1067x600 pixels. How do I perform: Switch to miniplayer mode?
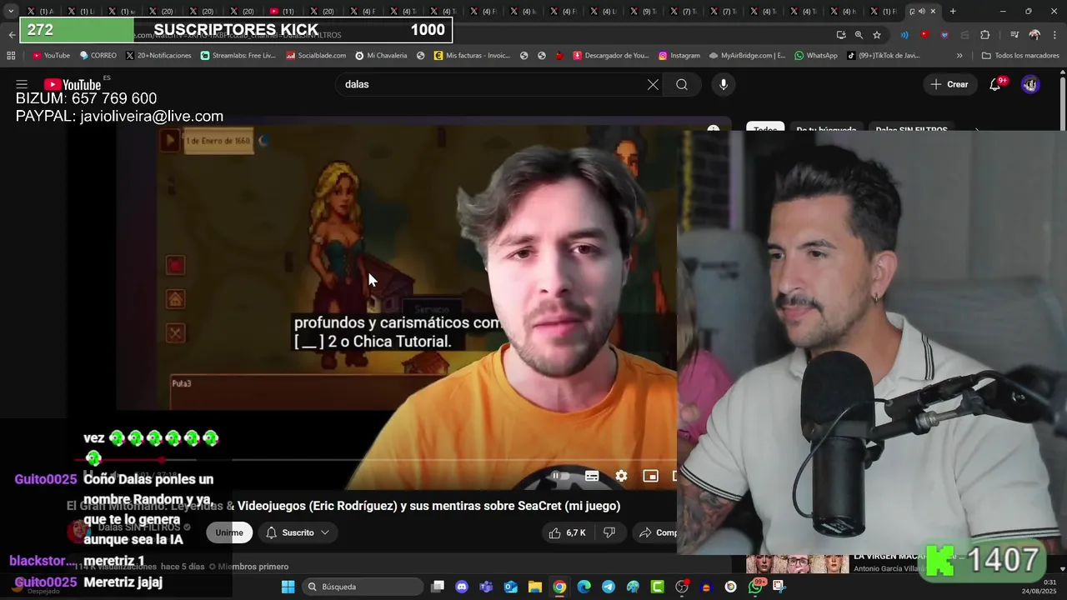[x=651, y=476]
